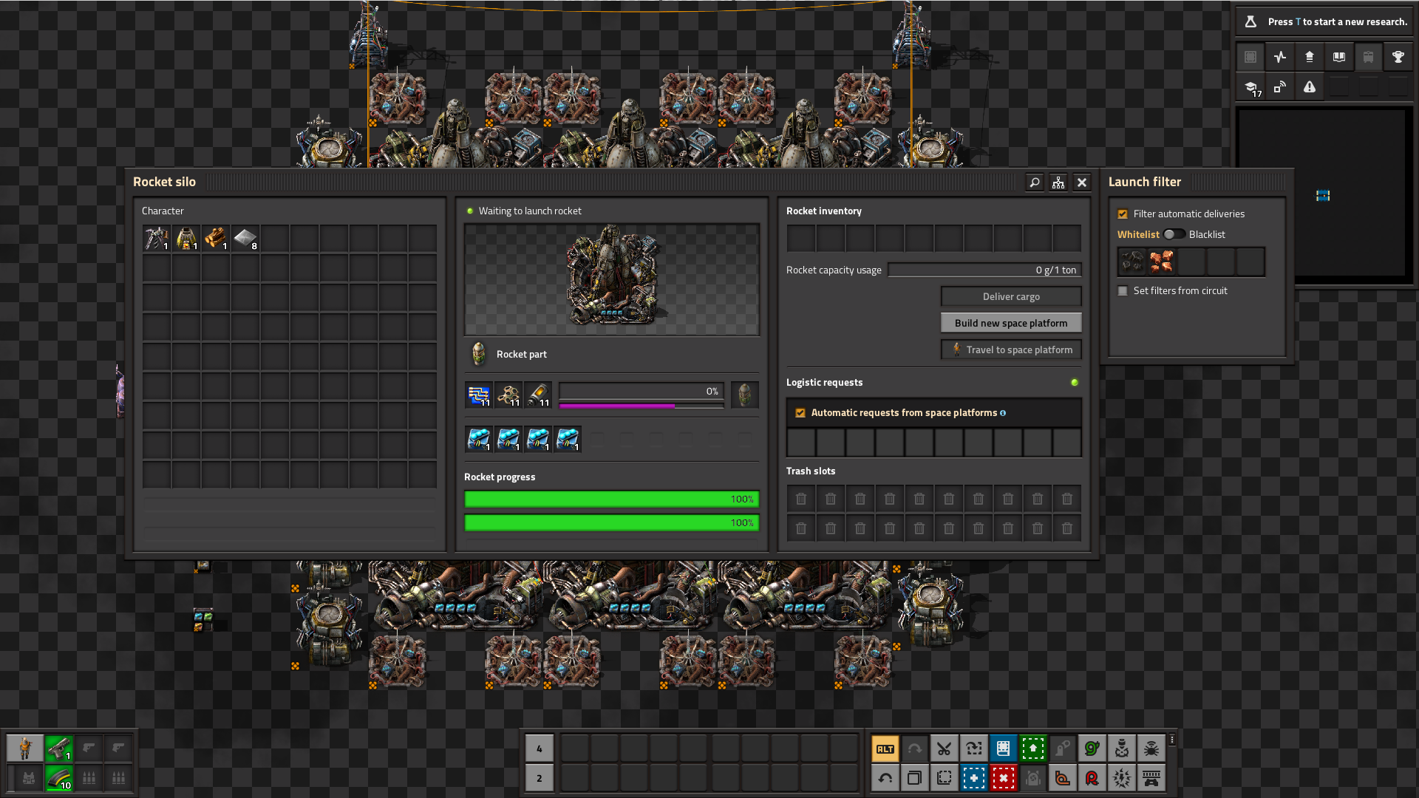Image resolution: width=1419 pixels, height=798 pixels.
Task: Open achievements trophy icon
Action: [1398, 57]
